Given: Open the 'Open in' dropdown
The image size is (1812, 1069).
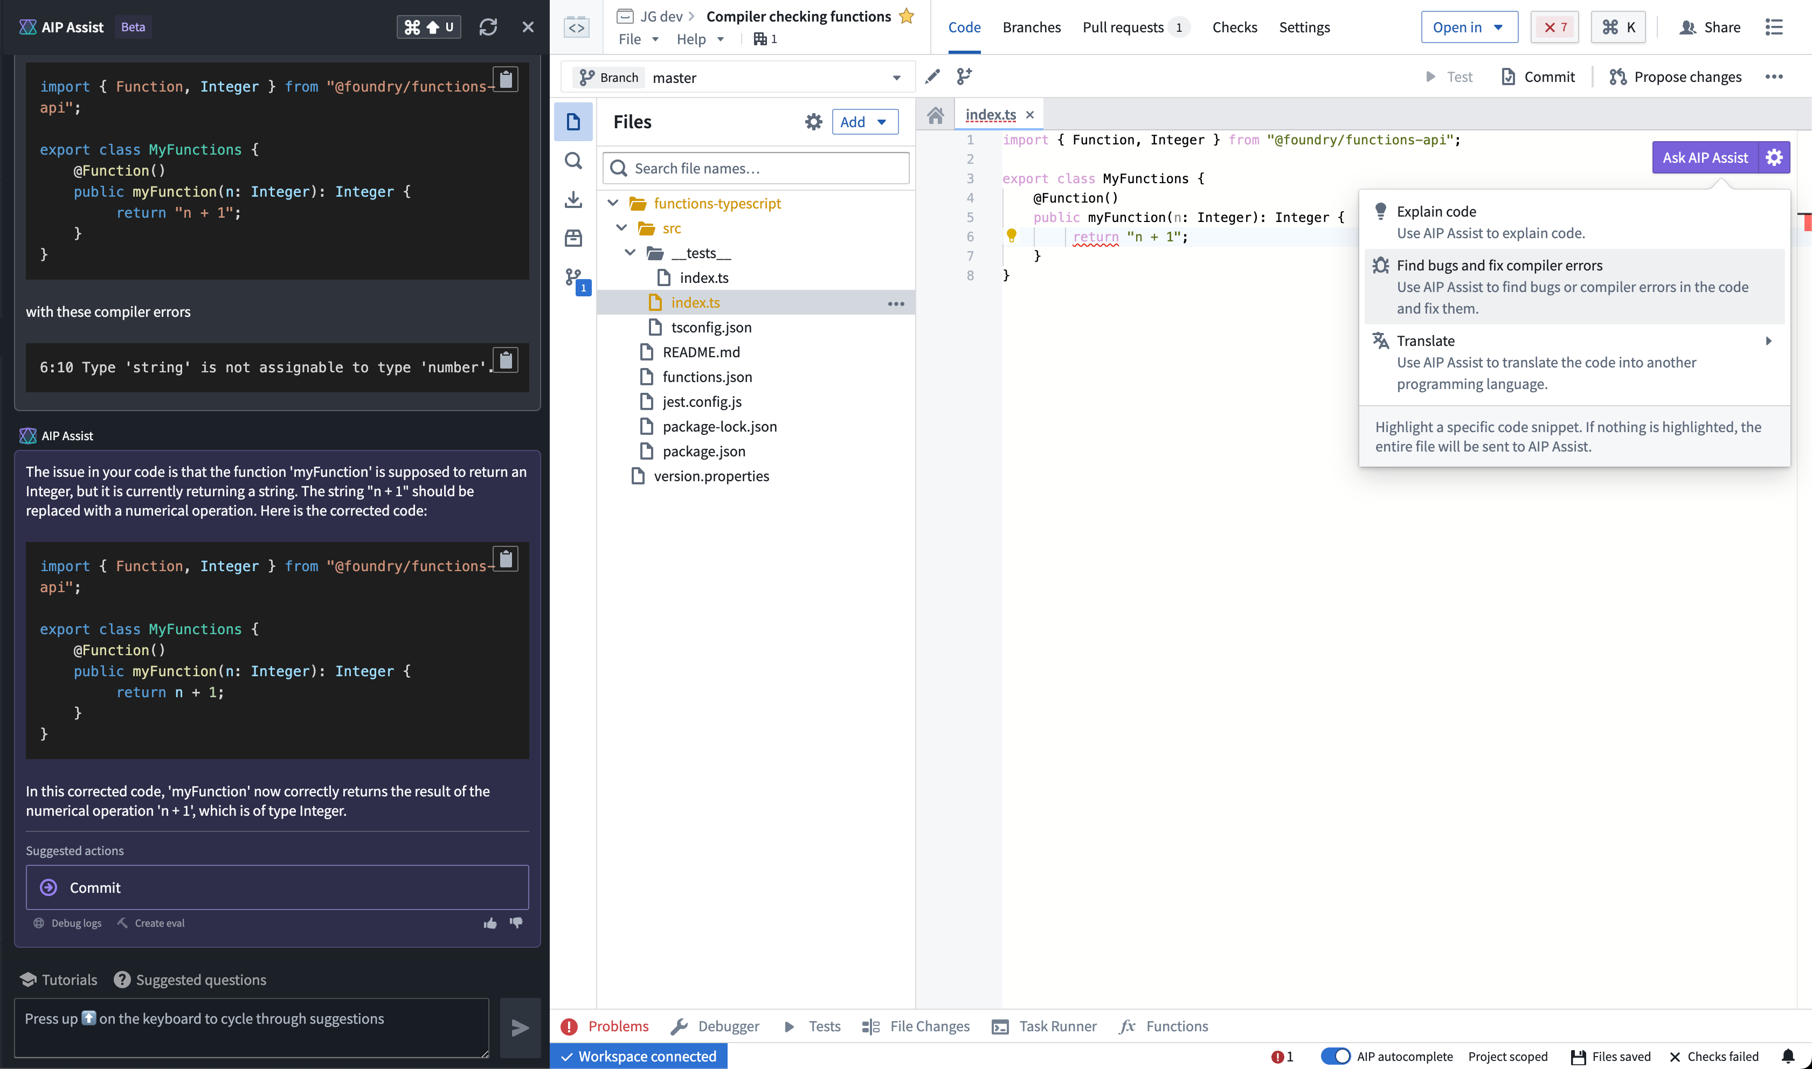Looking at the screenshot, I should [x=1469, y=27].
